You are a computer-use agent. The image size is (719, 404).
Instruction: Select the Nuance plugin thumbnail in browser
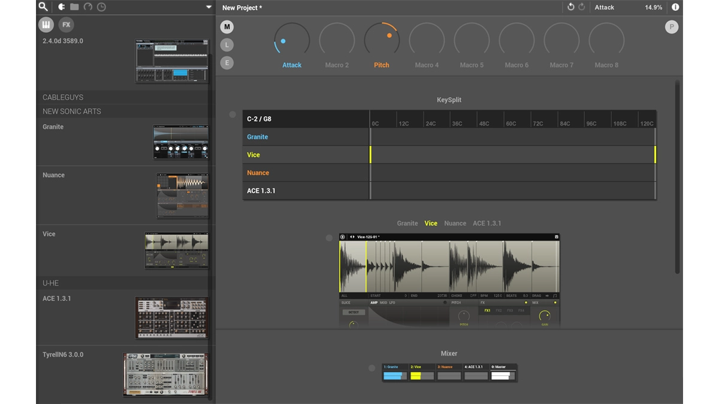pyautogui.click(x=182, y=196)
